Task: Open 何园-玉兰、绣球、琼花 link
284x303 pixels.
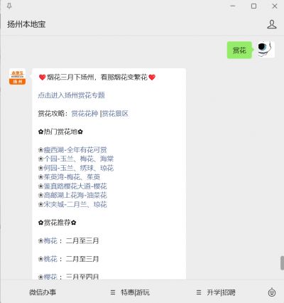Action: 79,168
